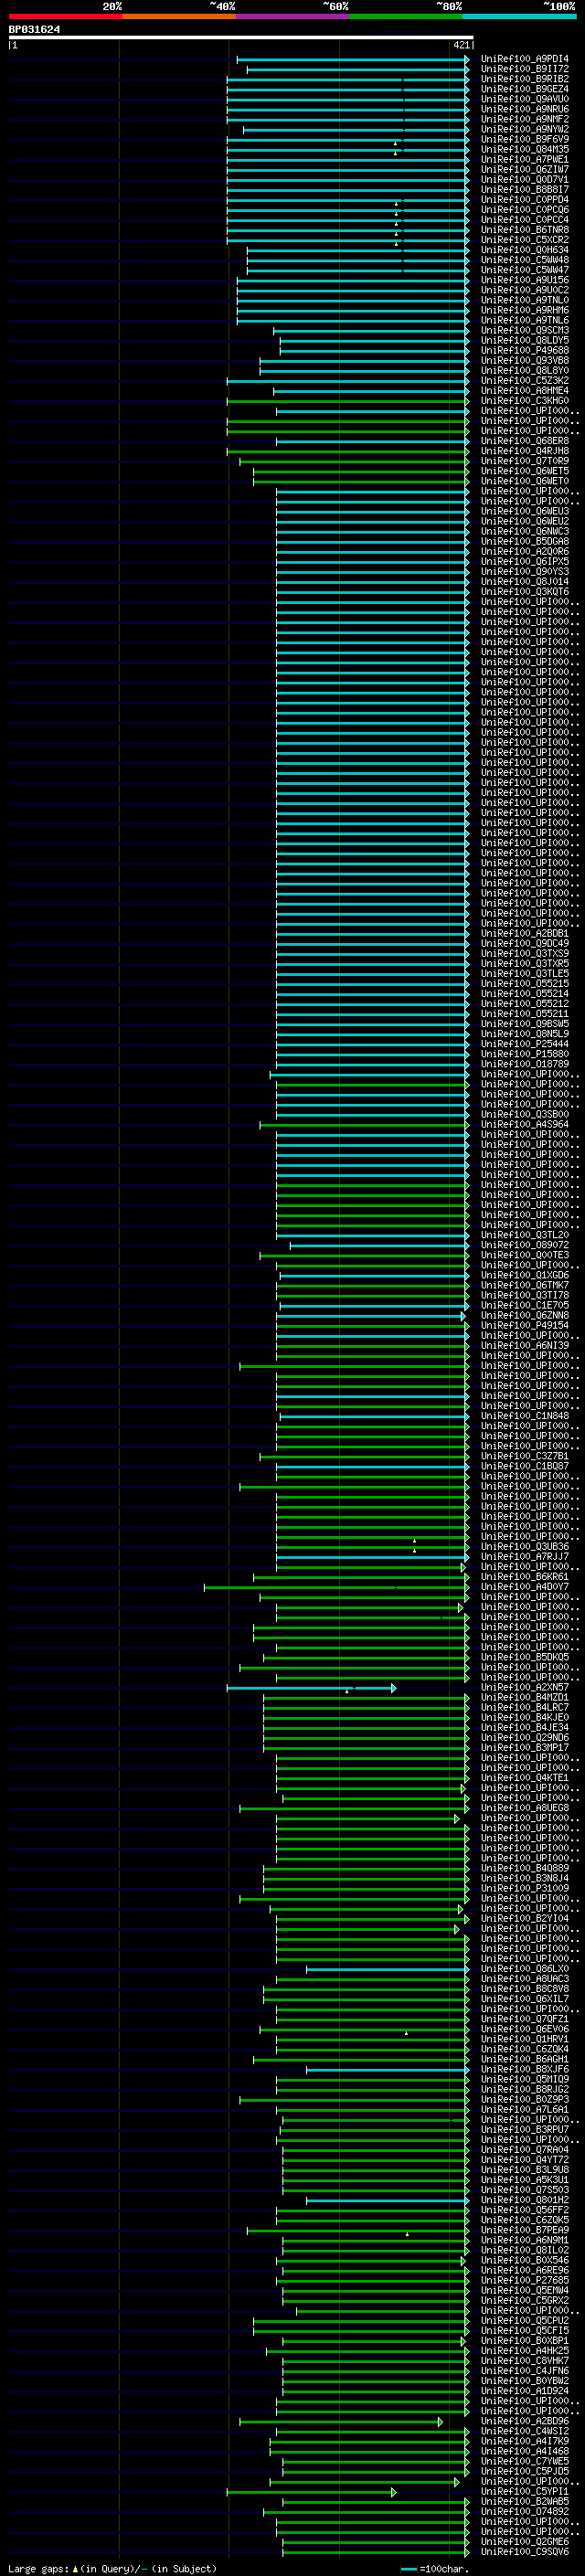Select the UniRef100_Q3SB00 hit
This screenshot has height=2576, width=585.
tap(524, 1114)
